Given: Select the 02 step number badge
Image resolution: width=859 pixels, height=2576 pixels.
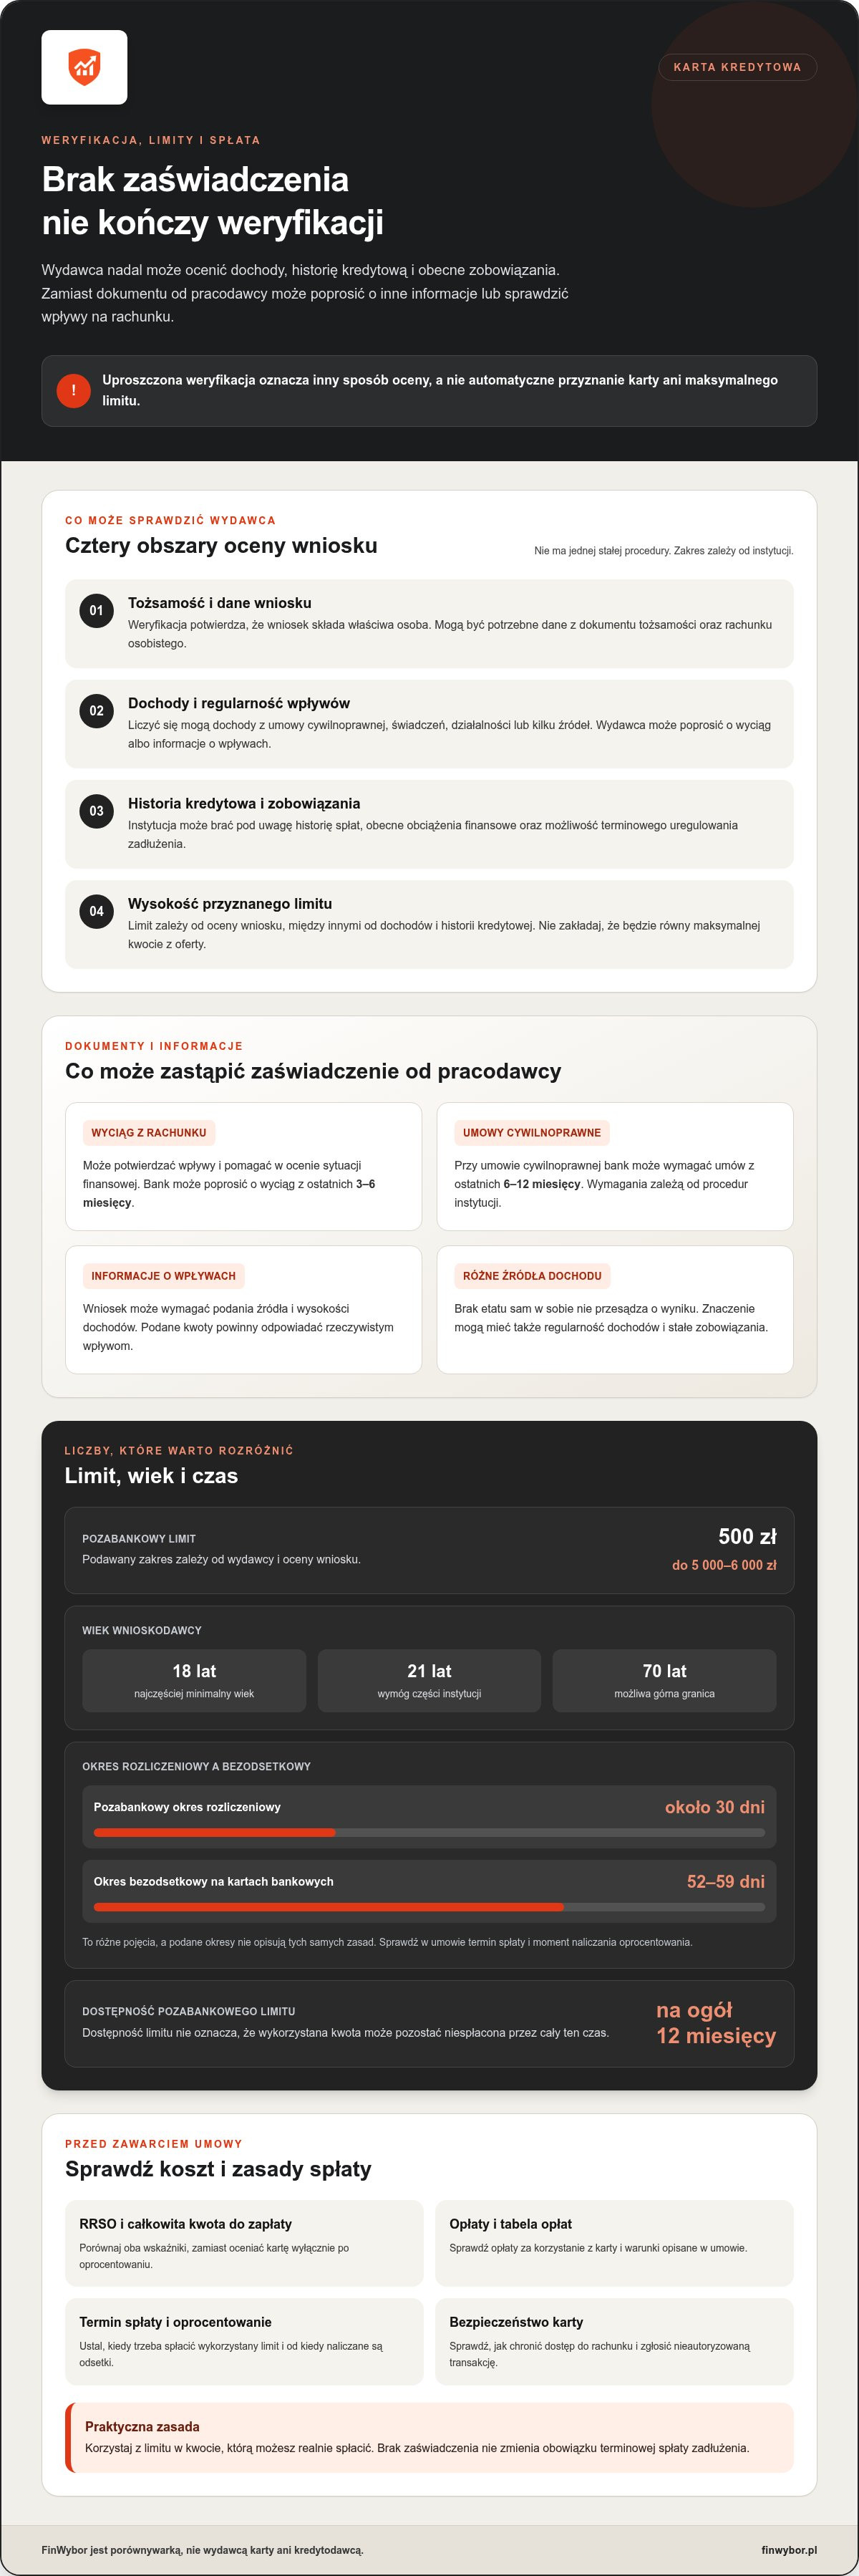Looking at the screenshot, I should pos(96,710).
